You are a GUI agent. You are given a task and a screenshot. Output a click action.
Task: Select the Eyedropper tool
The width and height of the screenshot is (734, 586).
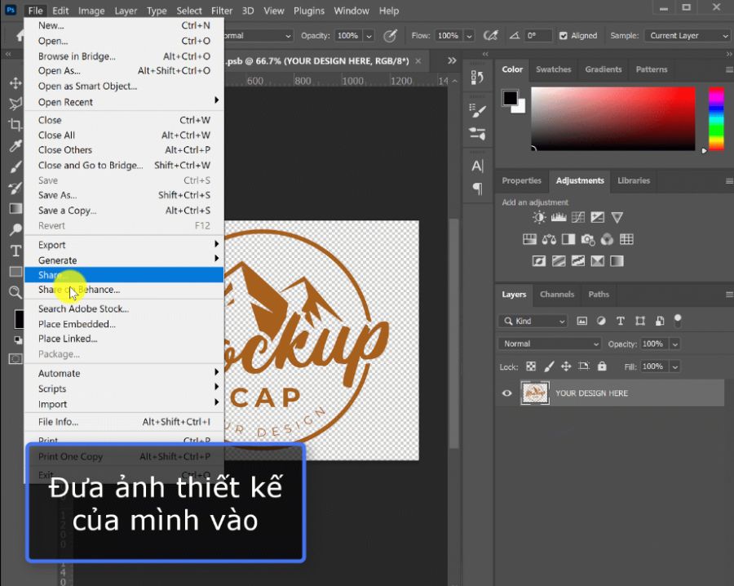pyautogui.click(x=15, y=145)
